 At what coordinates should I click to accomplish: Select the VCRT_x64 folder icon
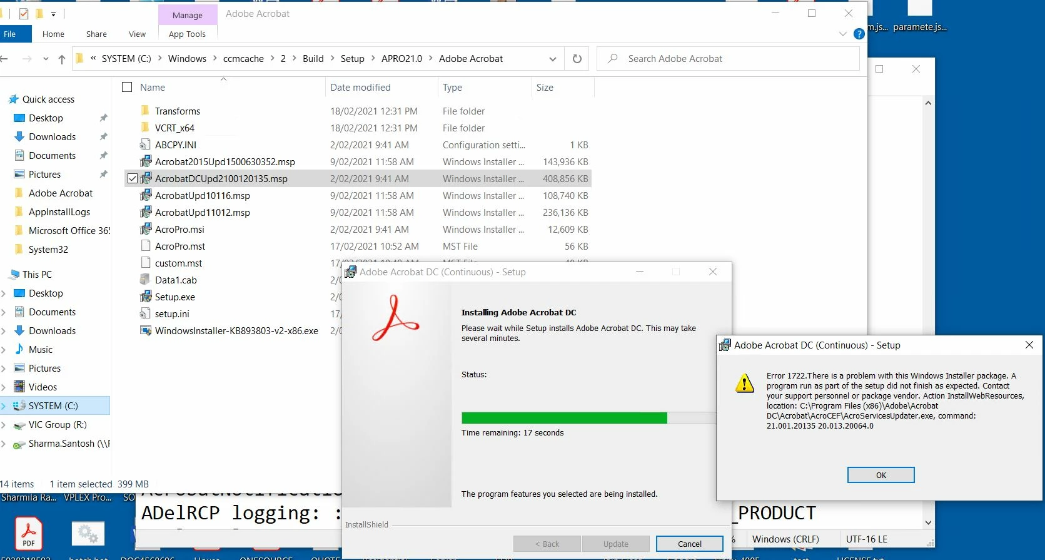145,128
